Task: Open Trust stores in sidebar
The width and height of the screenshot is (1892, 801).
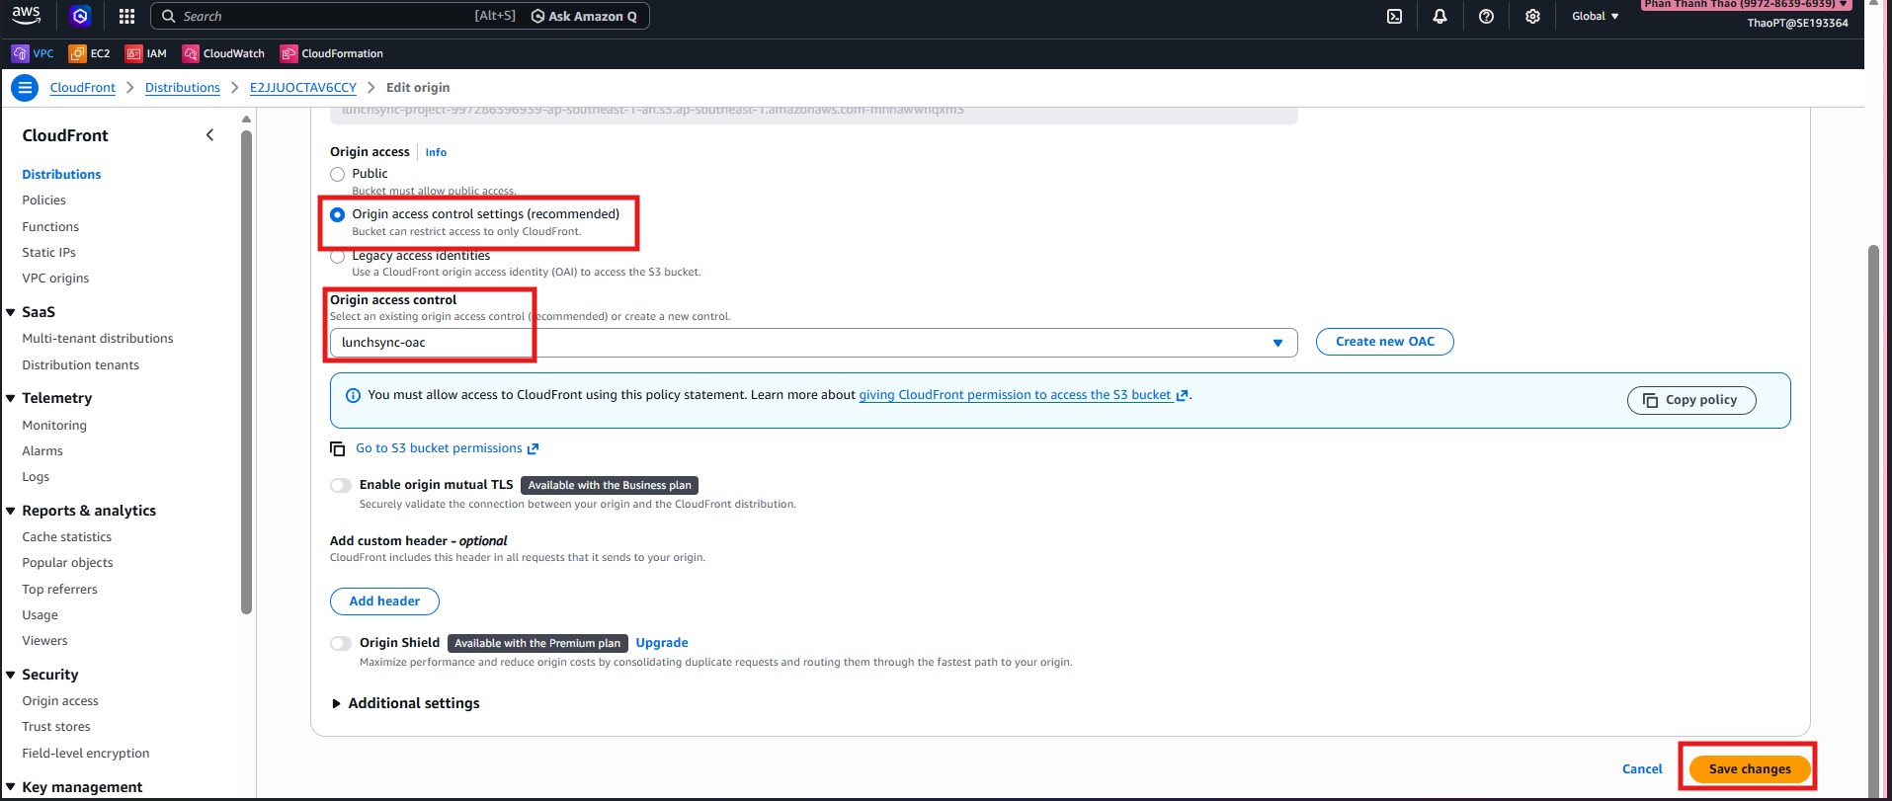Action: 56,726
